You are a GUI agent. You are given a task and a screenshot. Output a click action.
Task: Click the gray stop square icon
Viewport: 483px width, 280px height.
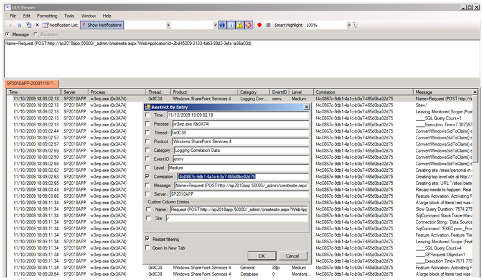point(268,25)
